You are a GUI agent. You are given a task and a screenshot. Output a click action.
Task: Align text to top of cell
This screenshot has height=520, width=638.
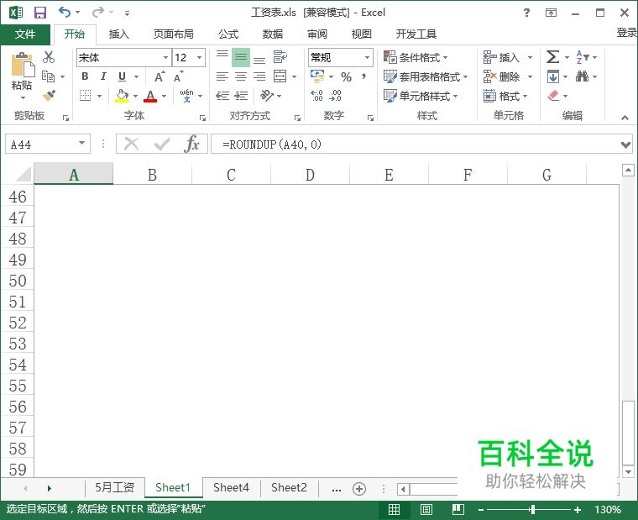222,56
